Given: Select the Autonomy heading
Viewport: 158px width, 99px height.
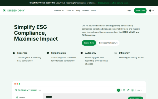Looking at the screenshot, I should tap(91, 53).
